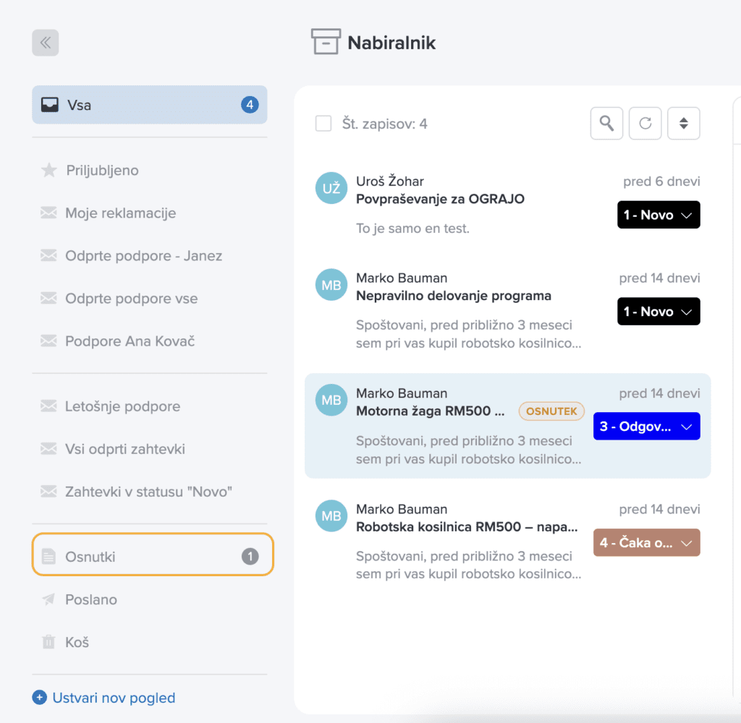Click the star icon beside Priljubljeno
741x723 pixels.
(x=48, y=171)
